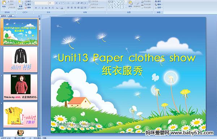Open the Align Text (对齐文本) menu

[x=94, y=4]
